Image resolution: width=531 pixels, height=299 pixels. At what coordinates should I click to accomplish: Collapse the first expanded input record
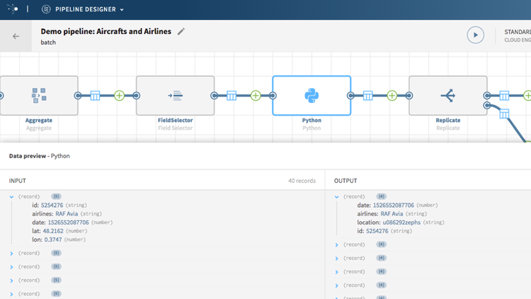12,196
